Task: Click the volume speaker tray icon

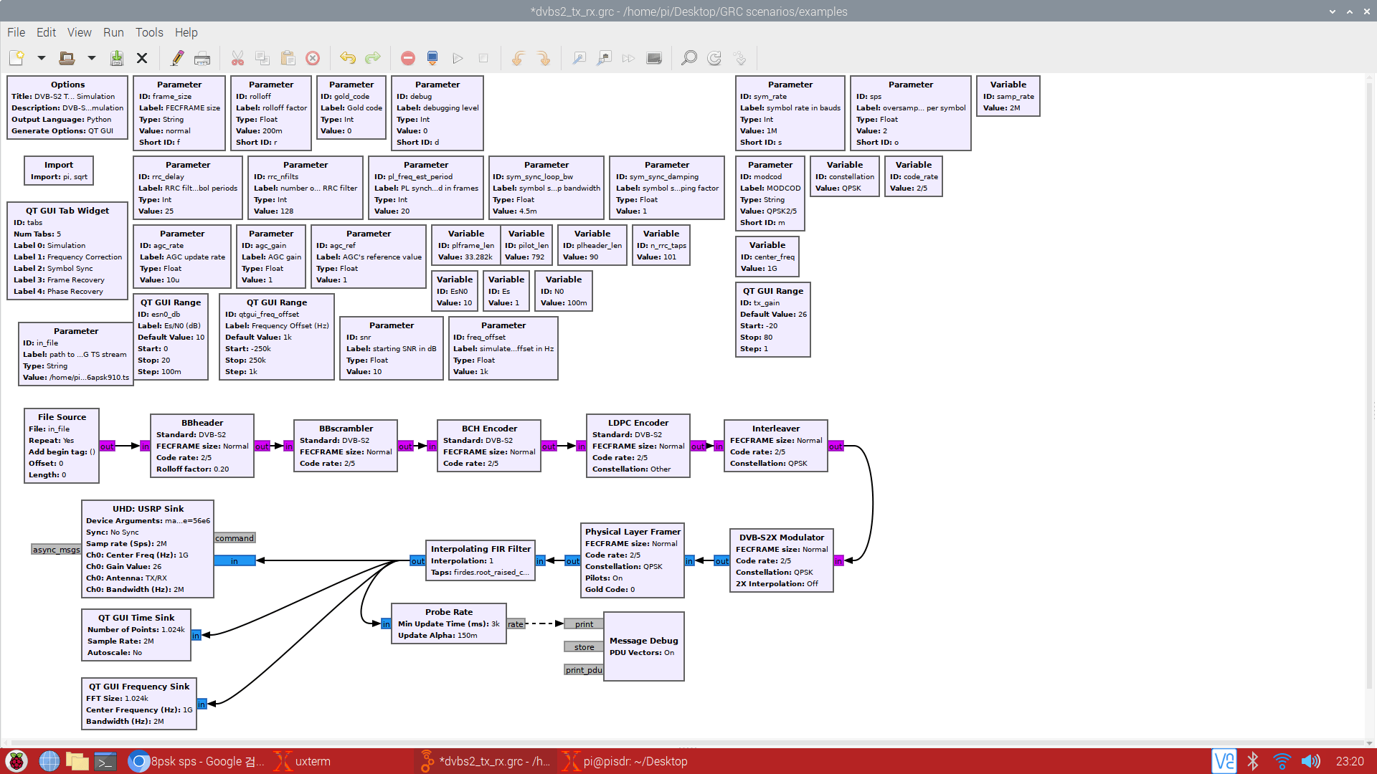Action: click(x=1310, y=761)
